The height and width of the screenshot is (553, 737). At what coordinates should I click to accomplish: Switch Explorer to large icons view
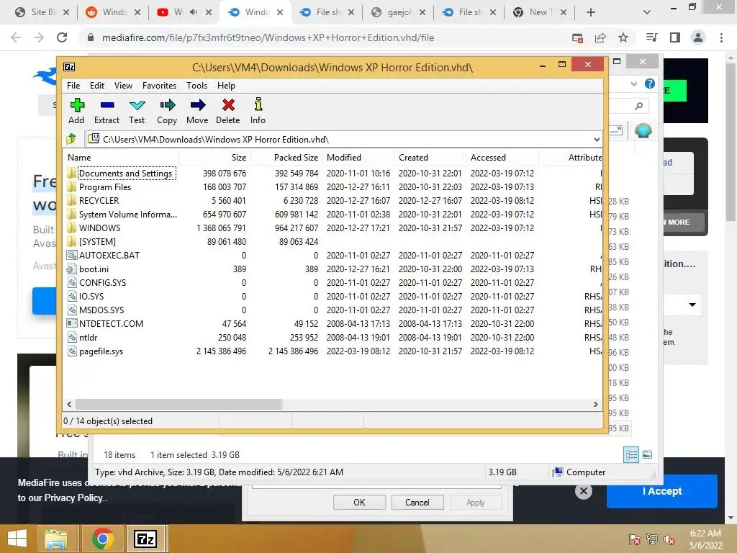647,454
